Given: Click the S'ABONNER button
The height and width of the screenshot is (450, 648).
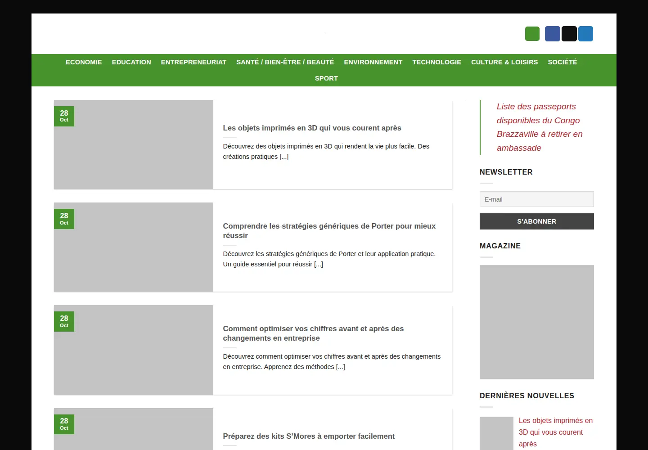Looking at the screenshot, I should [x=537, y=221].
